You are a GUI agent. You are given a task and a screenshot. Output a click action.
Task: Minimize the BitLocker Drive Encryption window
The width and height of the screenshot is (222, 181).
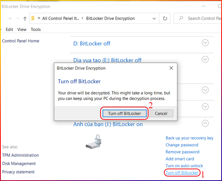(203, 6)
